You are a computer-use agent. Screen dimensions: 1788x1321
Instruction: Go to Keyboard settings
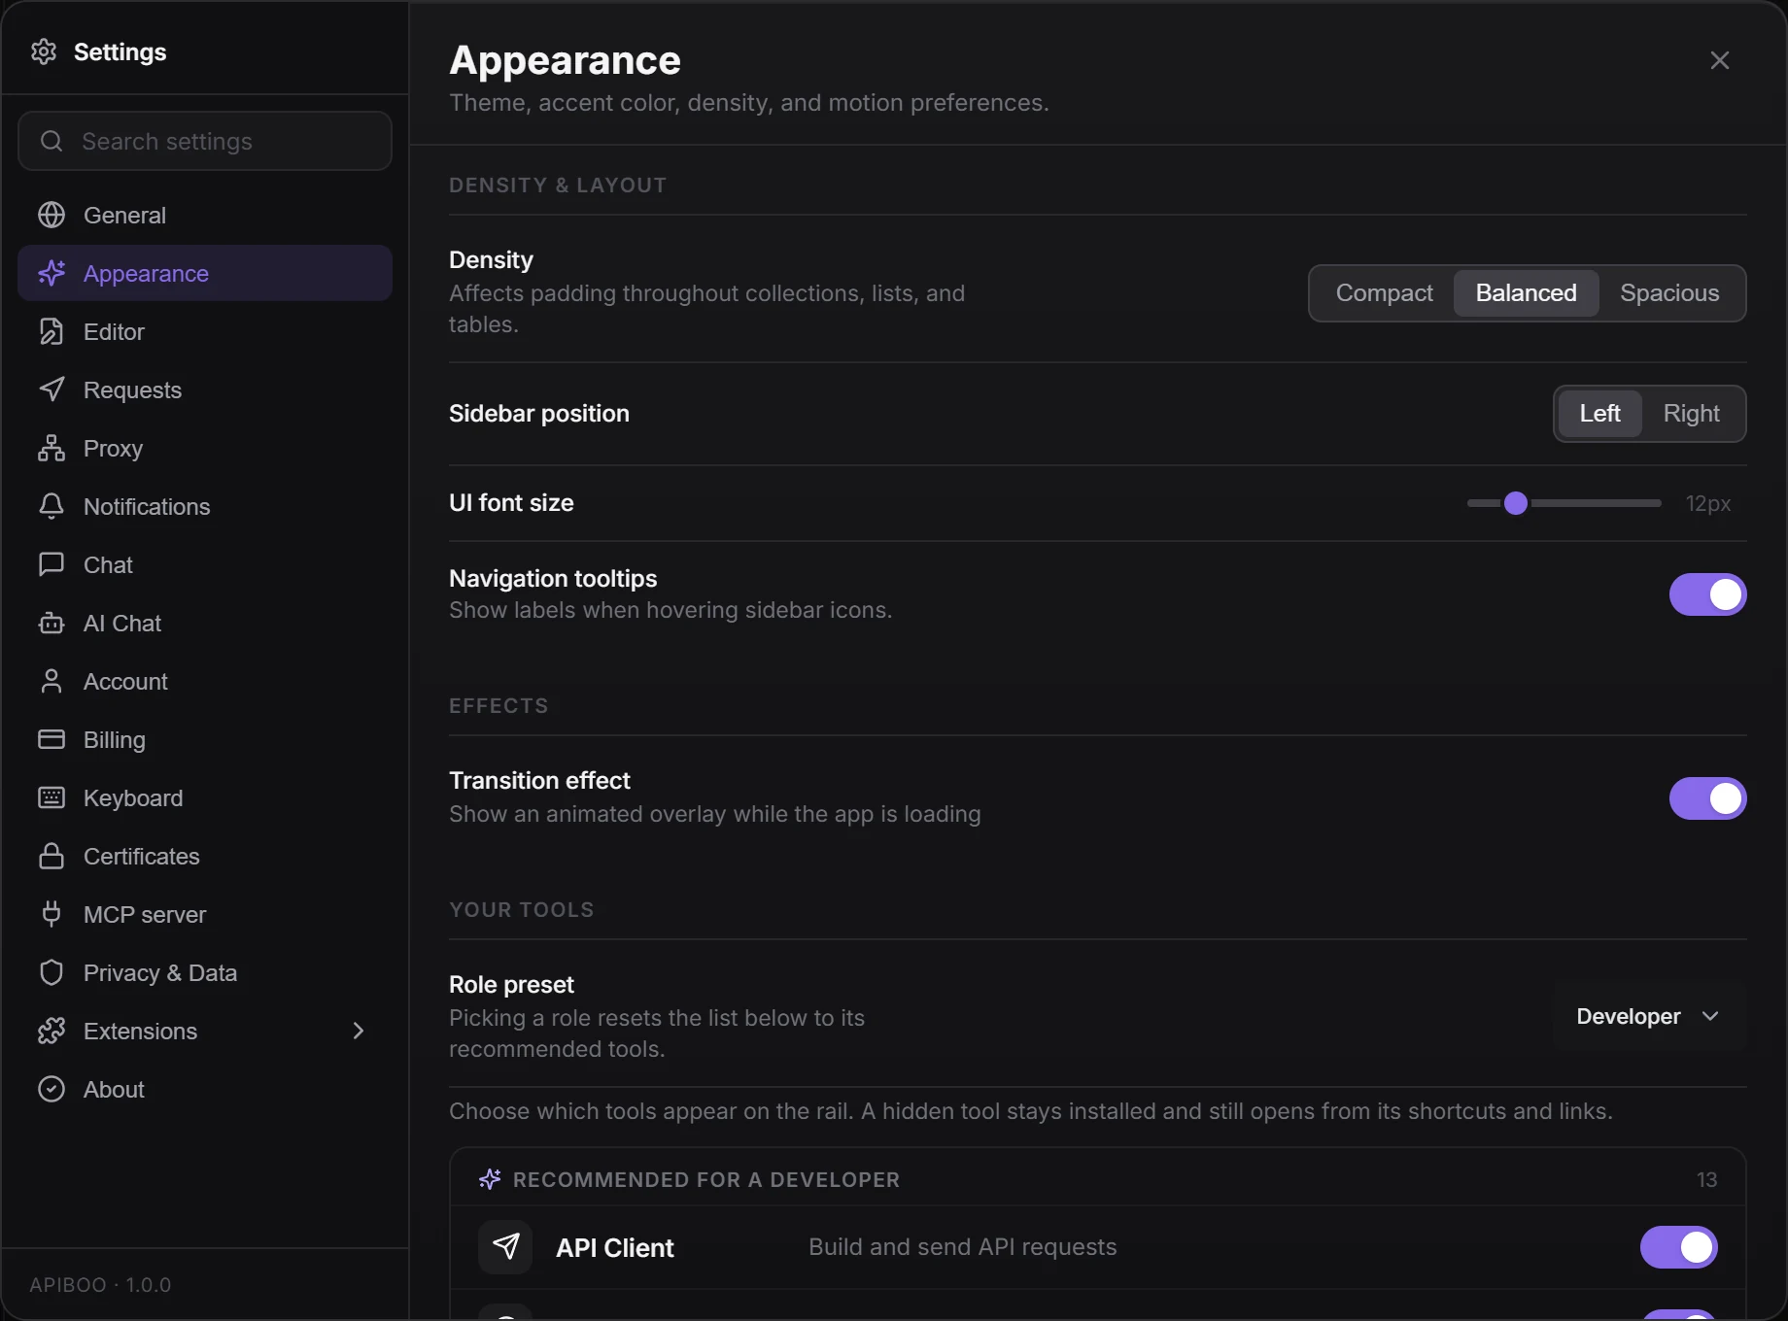[205, 797]
